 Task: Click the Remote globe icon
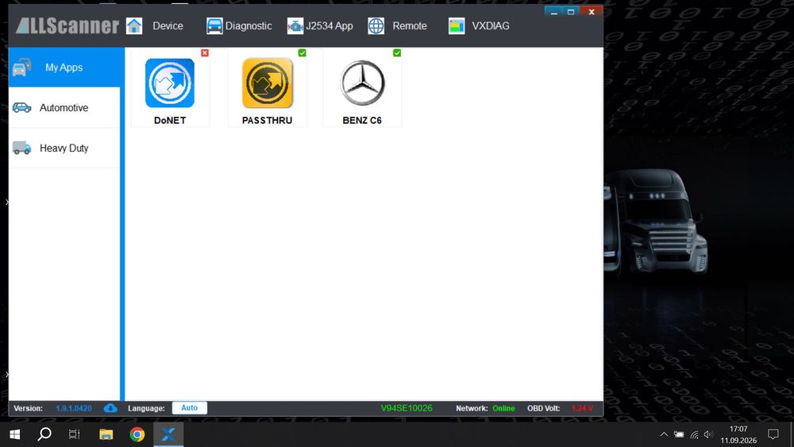376,26
